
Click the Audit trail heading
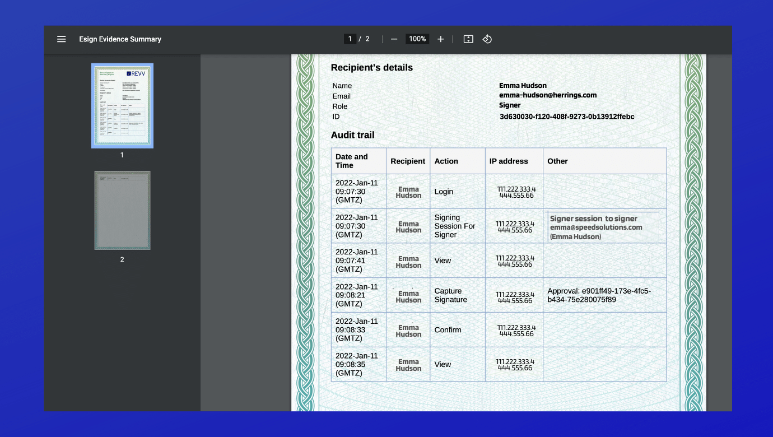(x=352, y=135)
